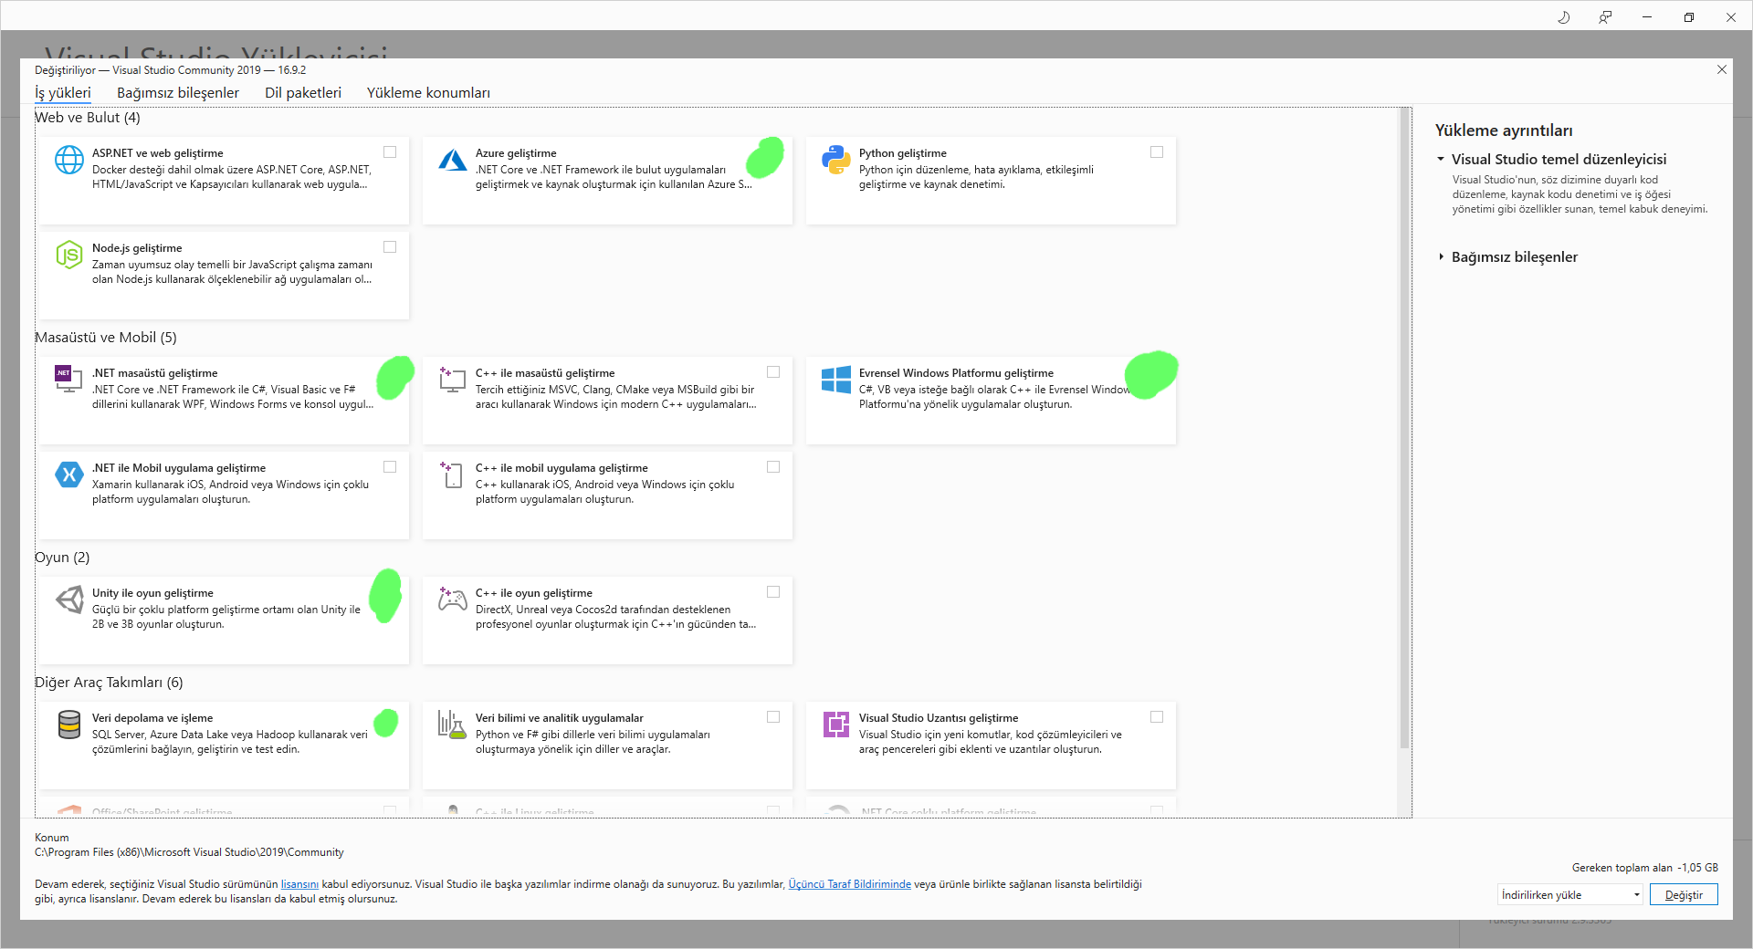Tick the C++ ile mobil uygulama checkbox

pyautogui.click(x=773, y=467)
